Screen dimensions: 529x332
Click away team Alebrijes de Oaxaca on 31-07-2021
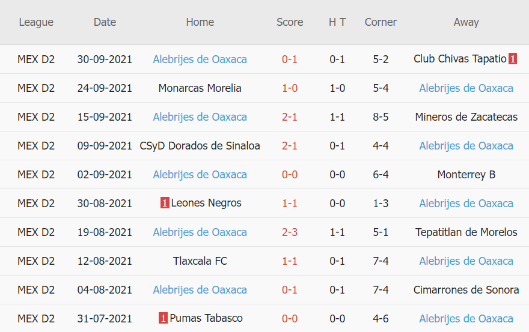pyautogui.click(x=466, y=319)
